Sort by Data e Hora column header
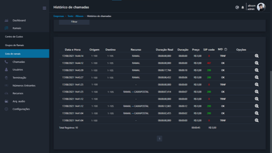Viewport: 272px width, 153px height. pos(72,50)
